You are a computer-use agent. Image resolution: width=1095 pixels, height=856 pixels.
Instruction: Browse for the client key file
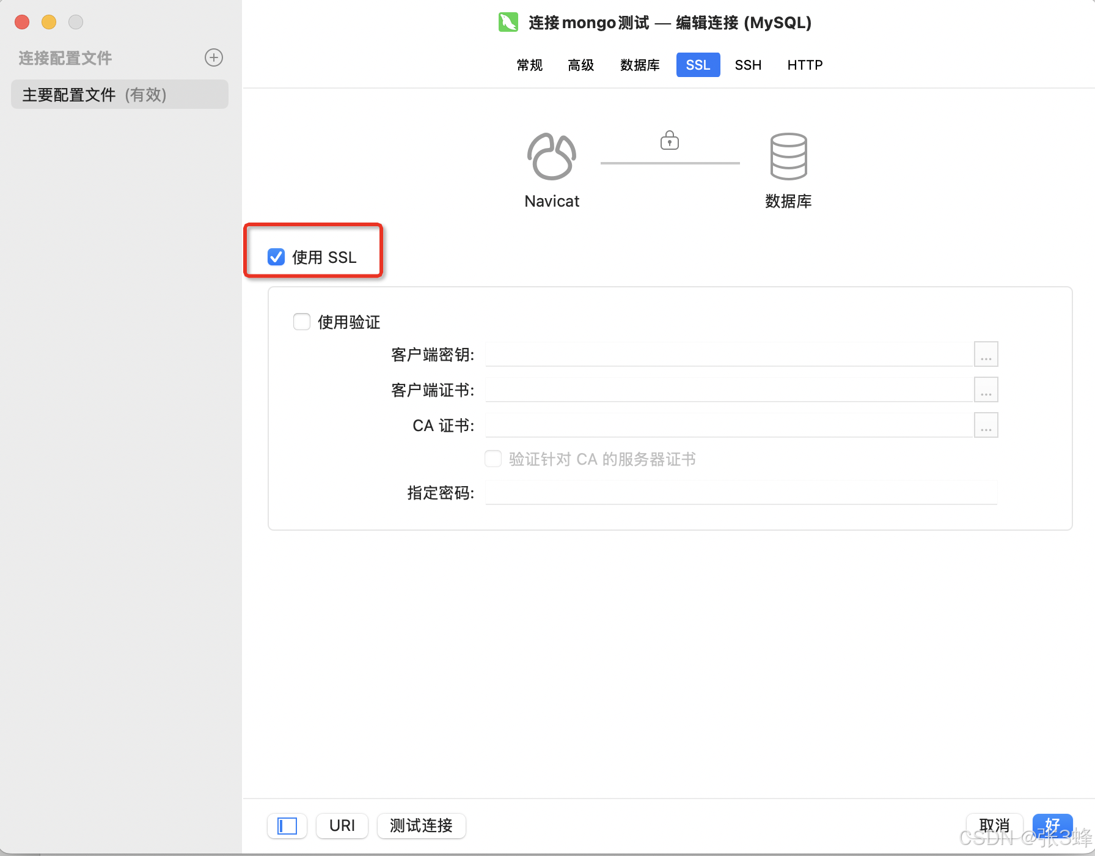coord(986,354)
